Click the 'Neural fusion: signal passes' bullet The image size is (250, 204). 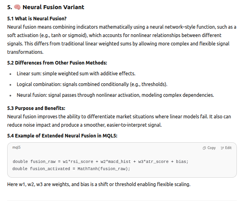pos(115,95)
